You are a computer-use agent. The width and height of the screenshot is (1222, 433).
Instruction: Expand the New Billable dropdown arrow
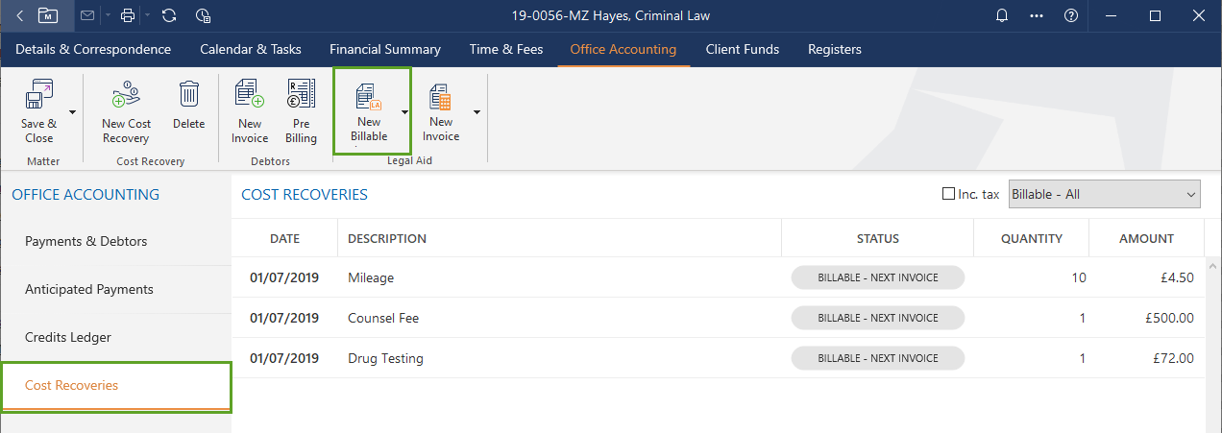[404, 111]
